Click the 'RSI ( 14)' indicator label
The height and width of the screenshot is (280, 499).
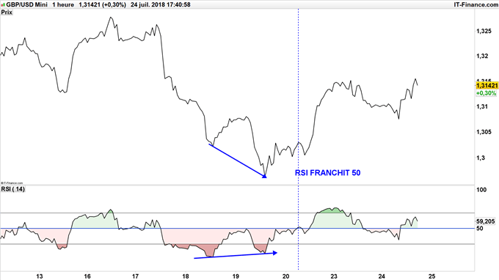12,189
